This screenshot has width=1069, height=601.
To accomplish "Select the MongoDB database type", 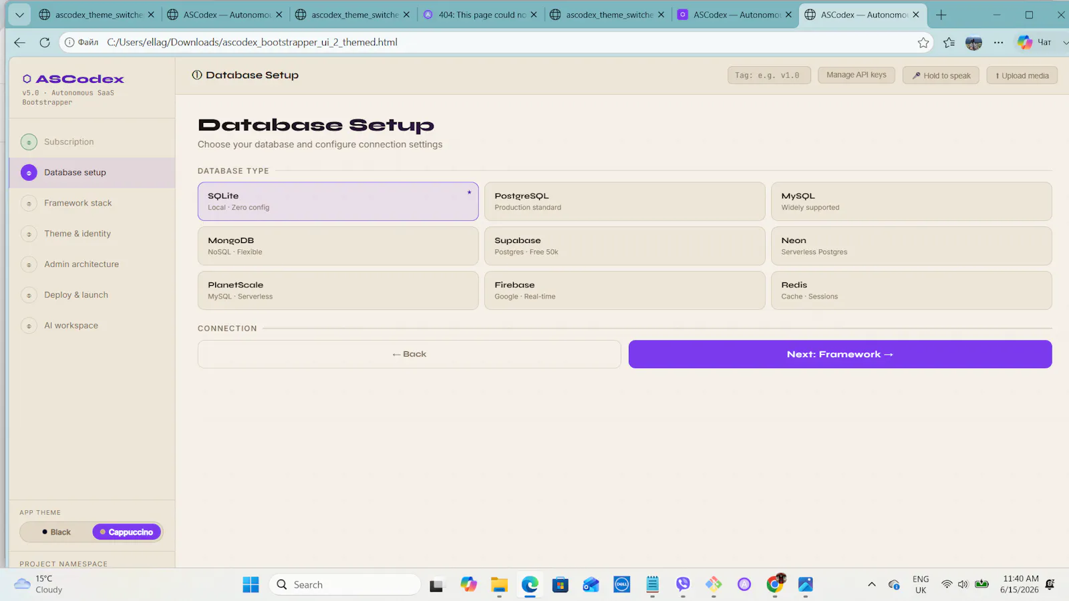I will (x=338, y=246).
